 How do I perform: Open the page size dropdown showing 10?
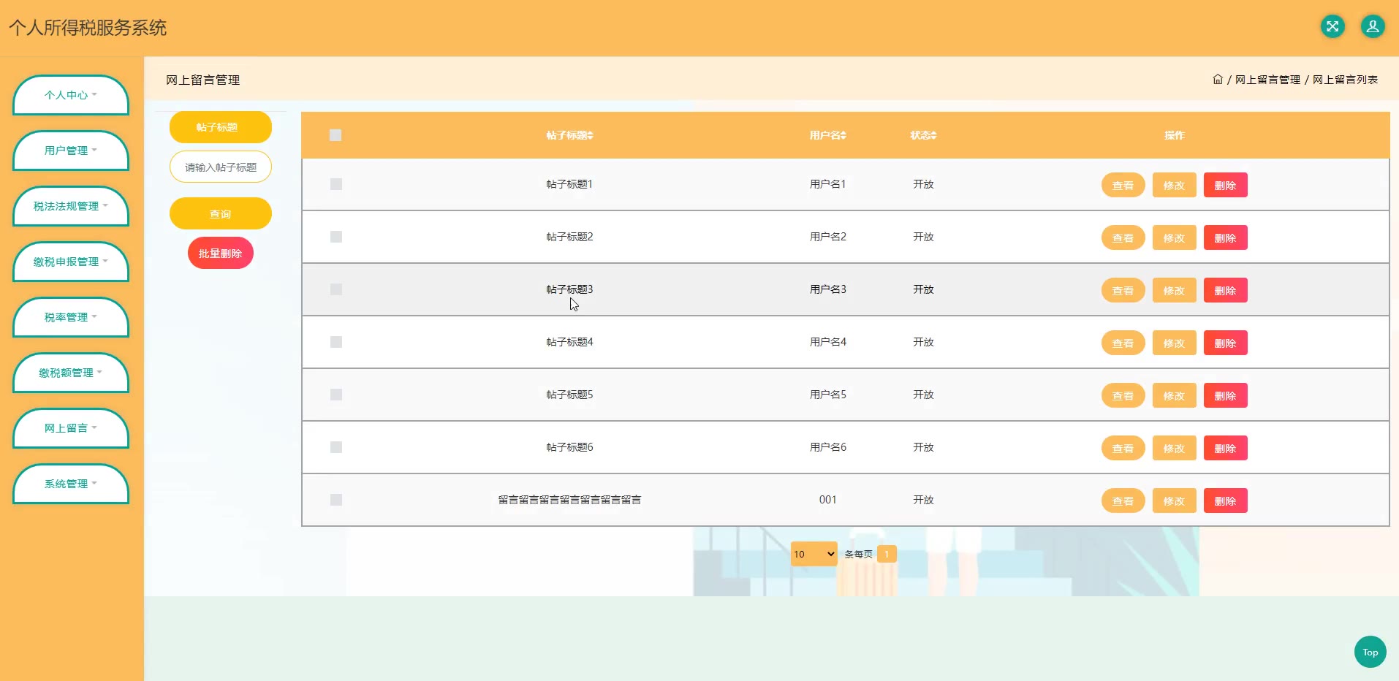[x=814, y=554]
